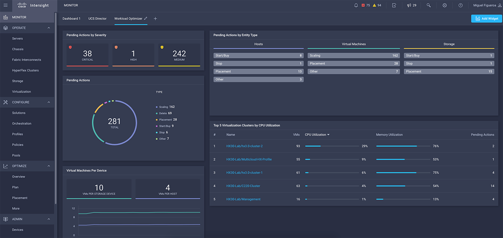Open the notifications bell
Screen dimensions: 503x238
point(356,5)
